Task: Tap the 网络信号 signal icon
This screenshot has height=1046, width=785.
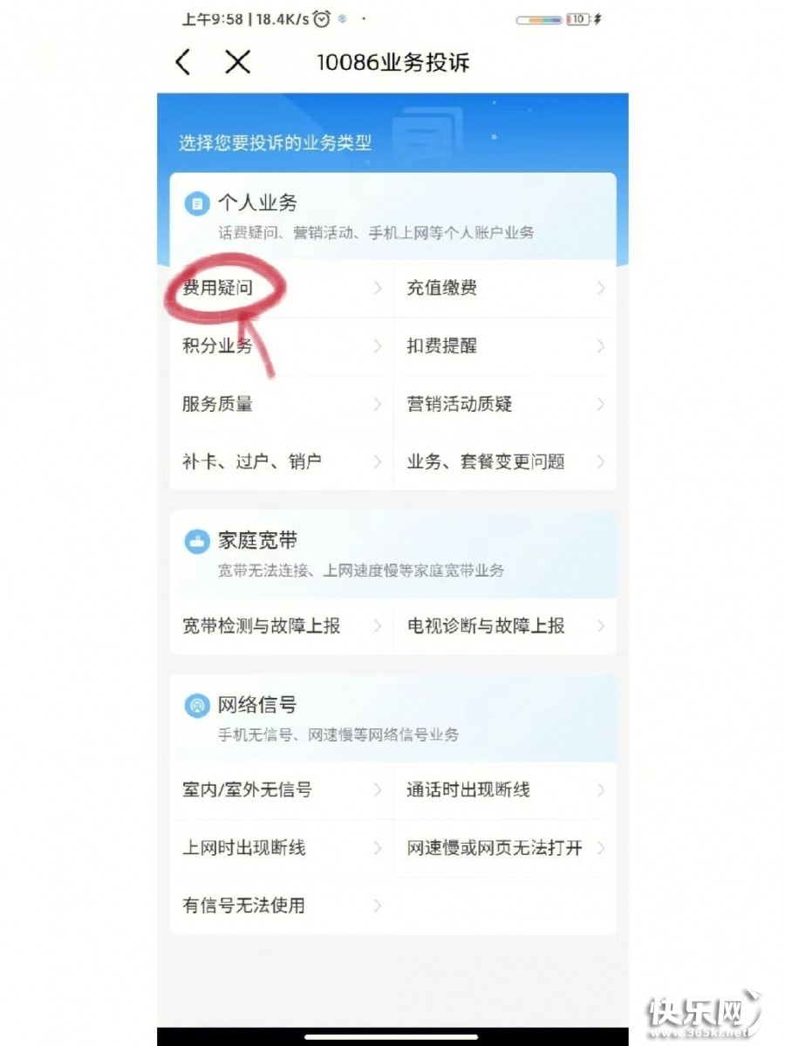Action: (x=197, y=705)
